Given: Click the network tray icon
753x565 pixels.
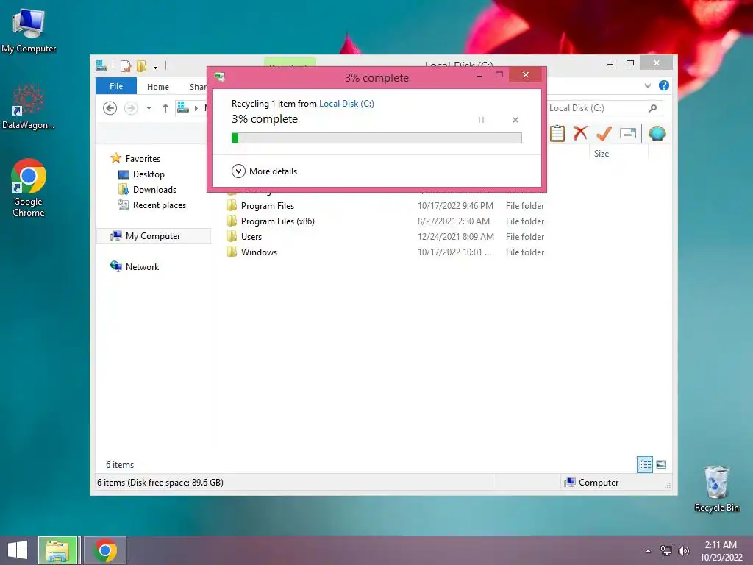Looking at the screenshot, I should (666, 550).
